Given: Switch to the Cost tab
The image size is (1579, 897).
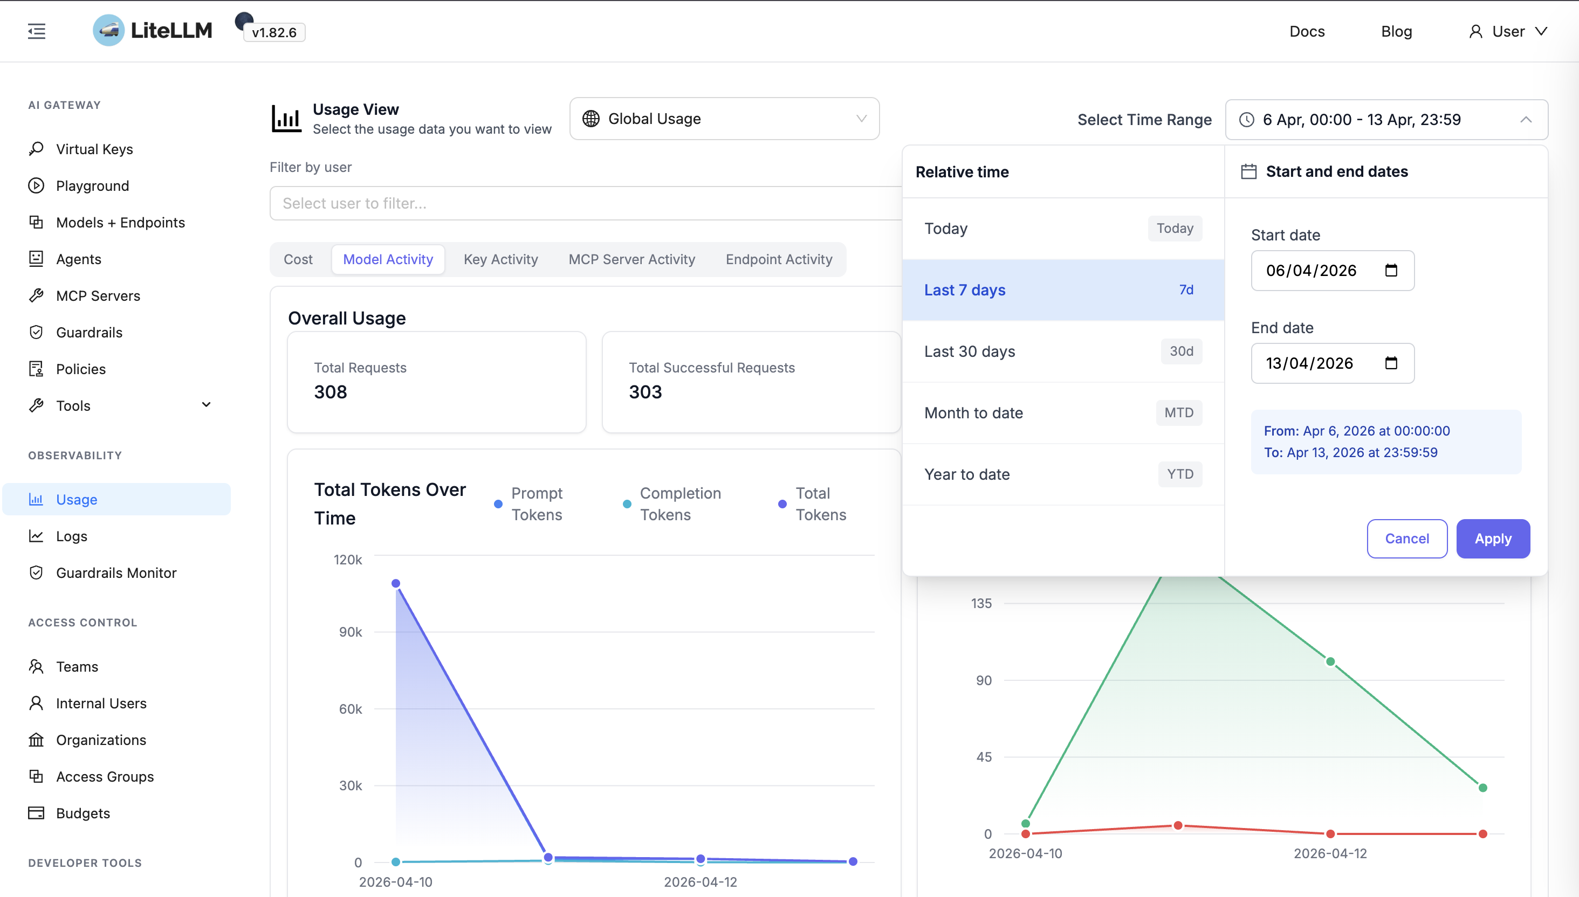Looking at the screenshot, I should (x=298, y=259).
